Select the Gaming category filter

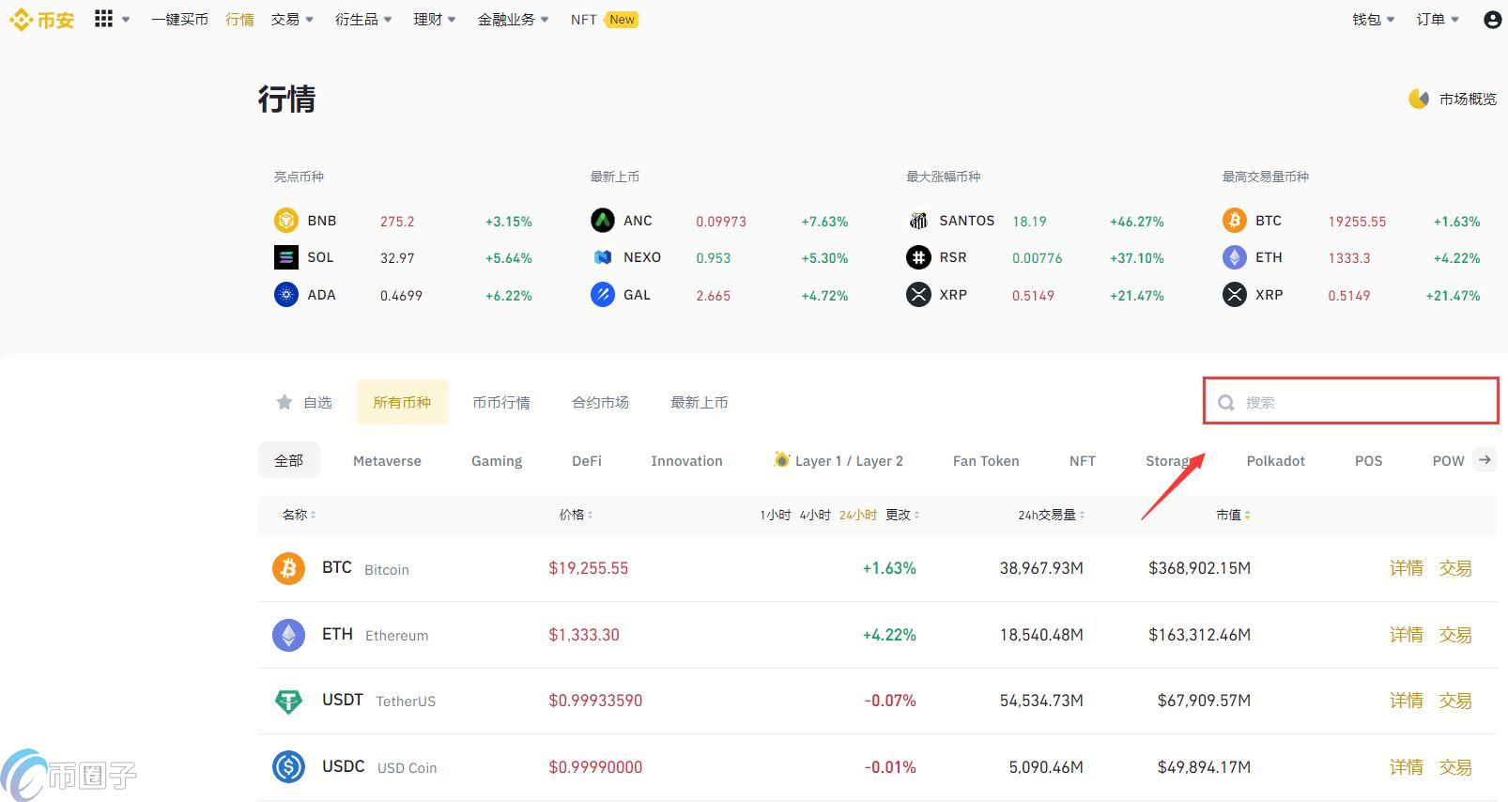pyautogui.click(x=497, y=460)
